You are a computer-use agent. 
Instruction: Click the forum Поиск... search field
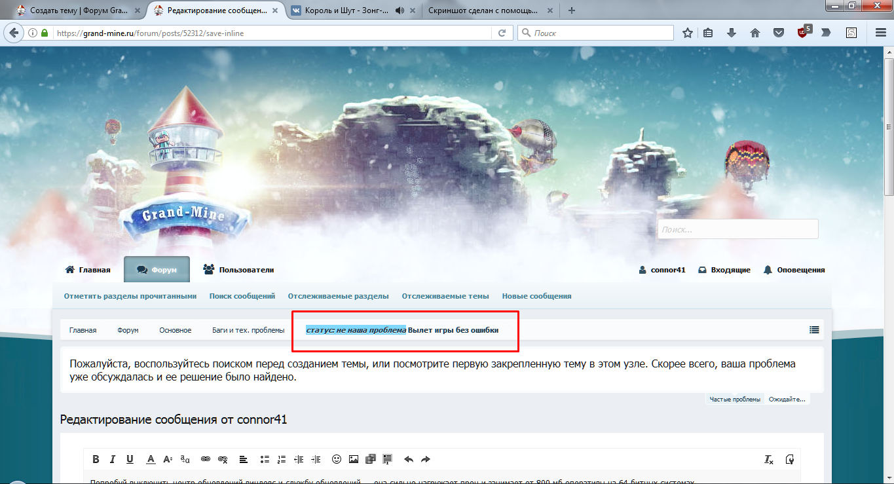(x=738, y=229)
